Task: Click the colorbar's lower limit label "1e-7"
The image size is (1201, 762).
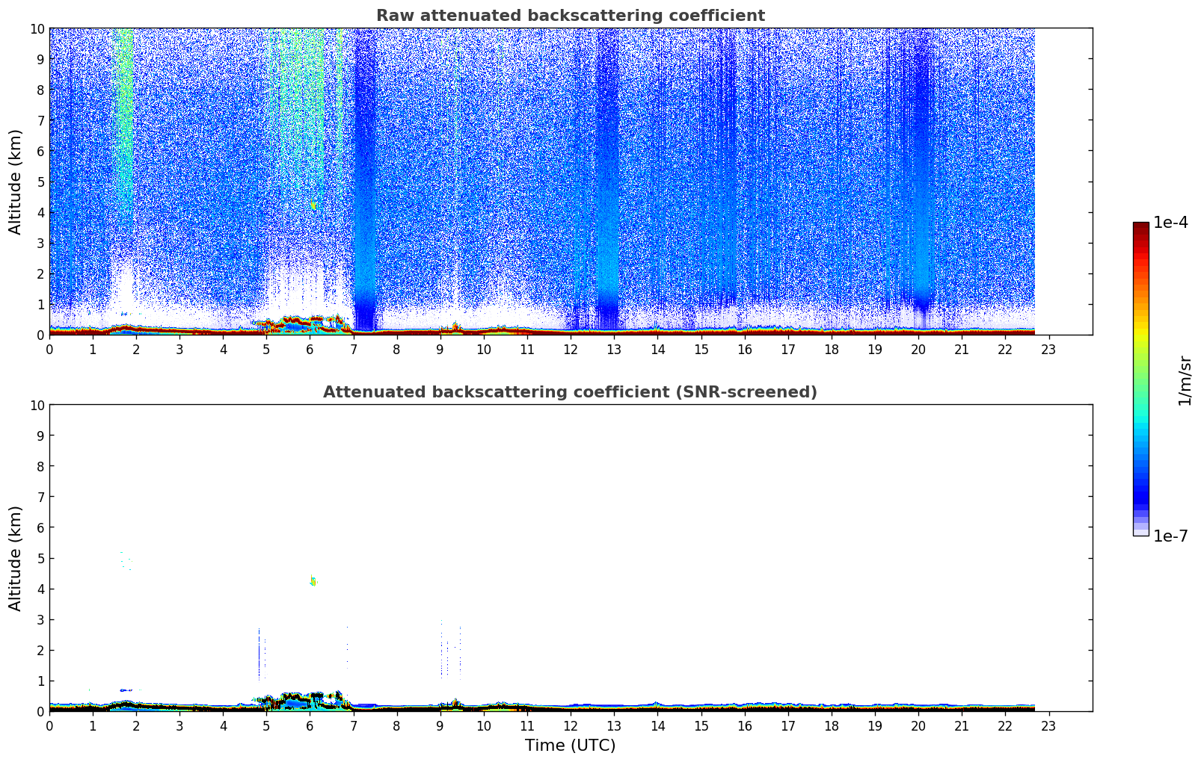Action: [1170, 536]
